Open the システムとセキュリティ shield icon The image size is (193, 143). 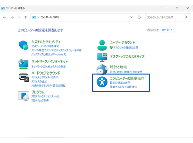tap(23, 45)
